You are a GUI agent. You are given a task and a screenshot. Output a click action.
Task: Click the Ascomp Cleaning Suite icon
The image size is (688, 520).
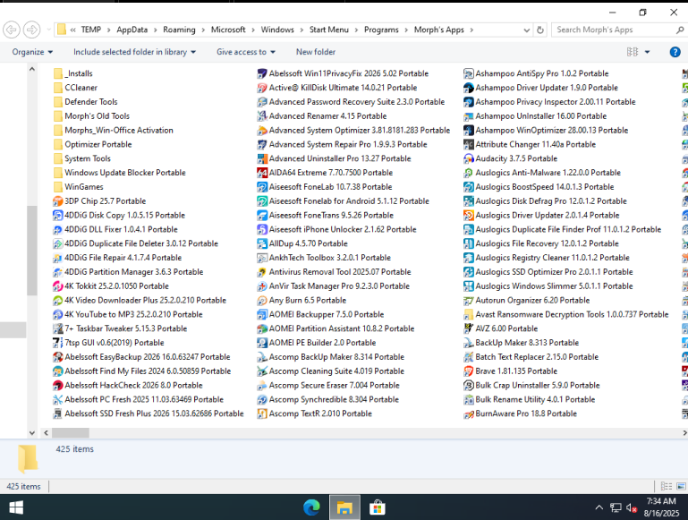point(262,371)
